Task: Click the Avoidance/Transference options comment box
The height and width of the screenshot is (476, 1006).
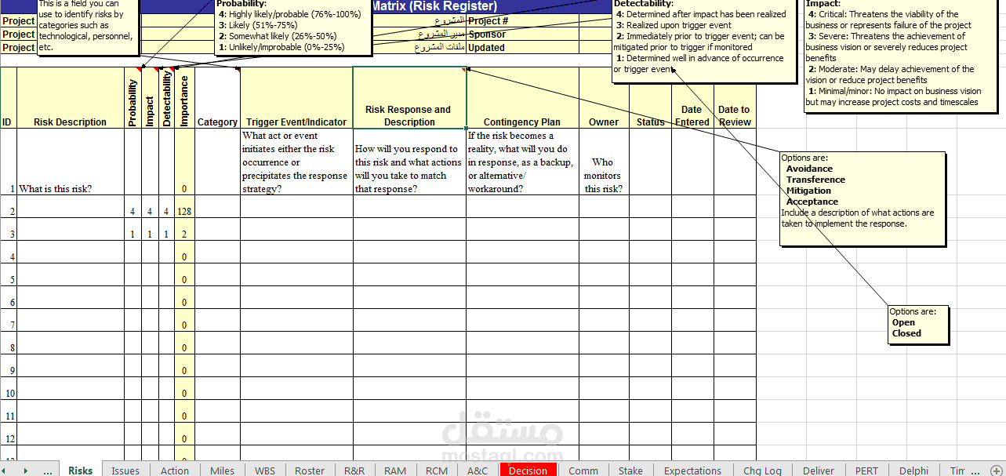Action: point(862,198)
